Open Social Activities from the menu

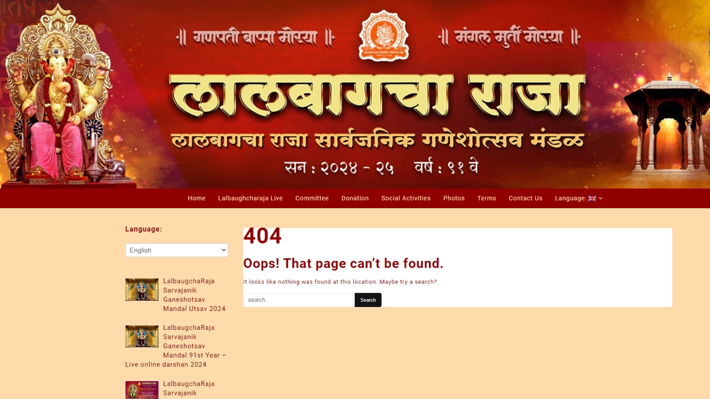(x=406, y=198)
